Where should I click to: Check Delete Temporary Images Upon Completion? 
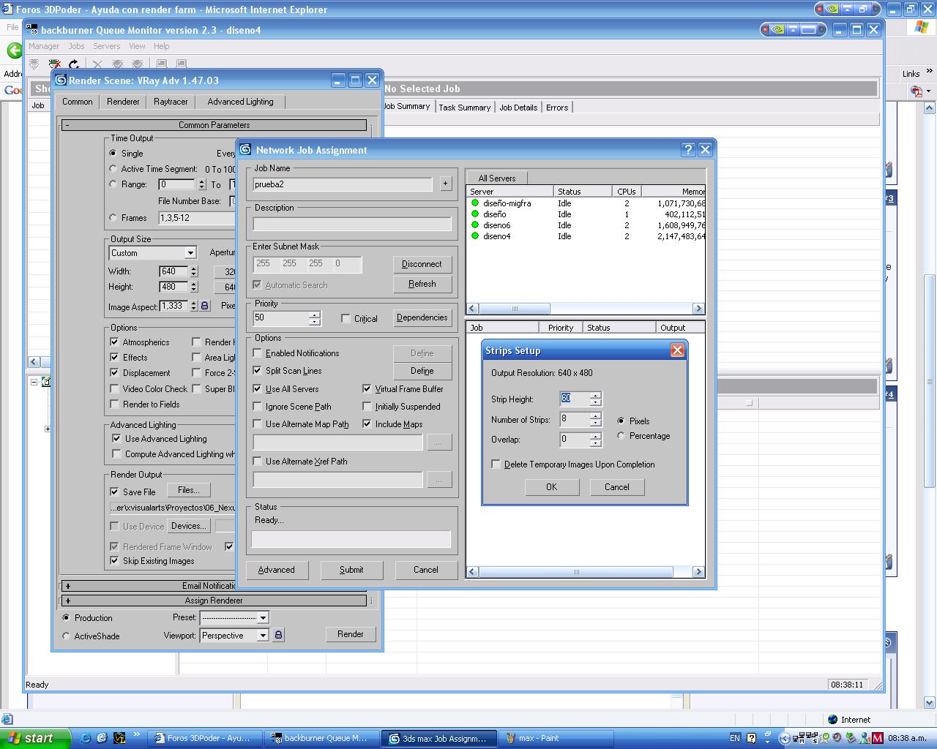(x=496, y=464)
